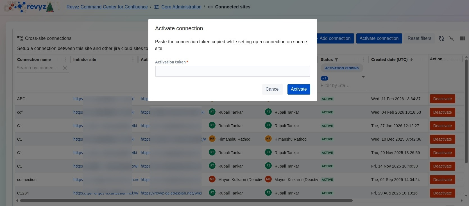Cancel the Activate connection dialog
This screenshot has height=206, width=469.
coord(272,89)
